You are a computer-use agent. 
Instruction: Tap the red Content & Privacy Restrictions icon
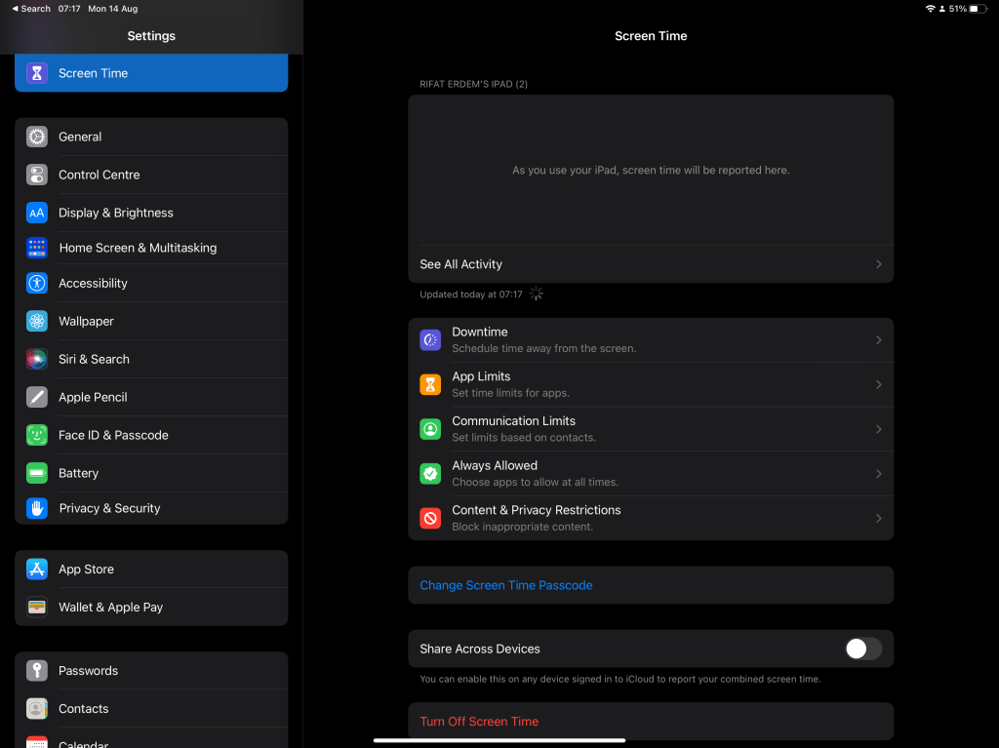click(430, 519)
